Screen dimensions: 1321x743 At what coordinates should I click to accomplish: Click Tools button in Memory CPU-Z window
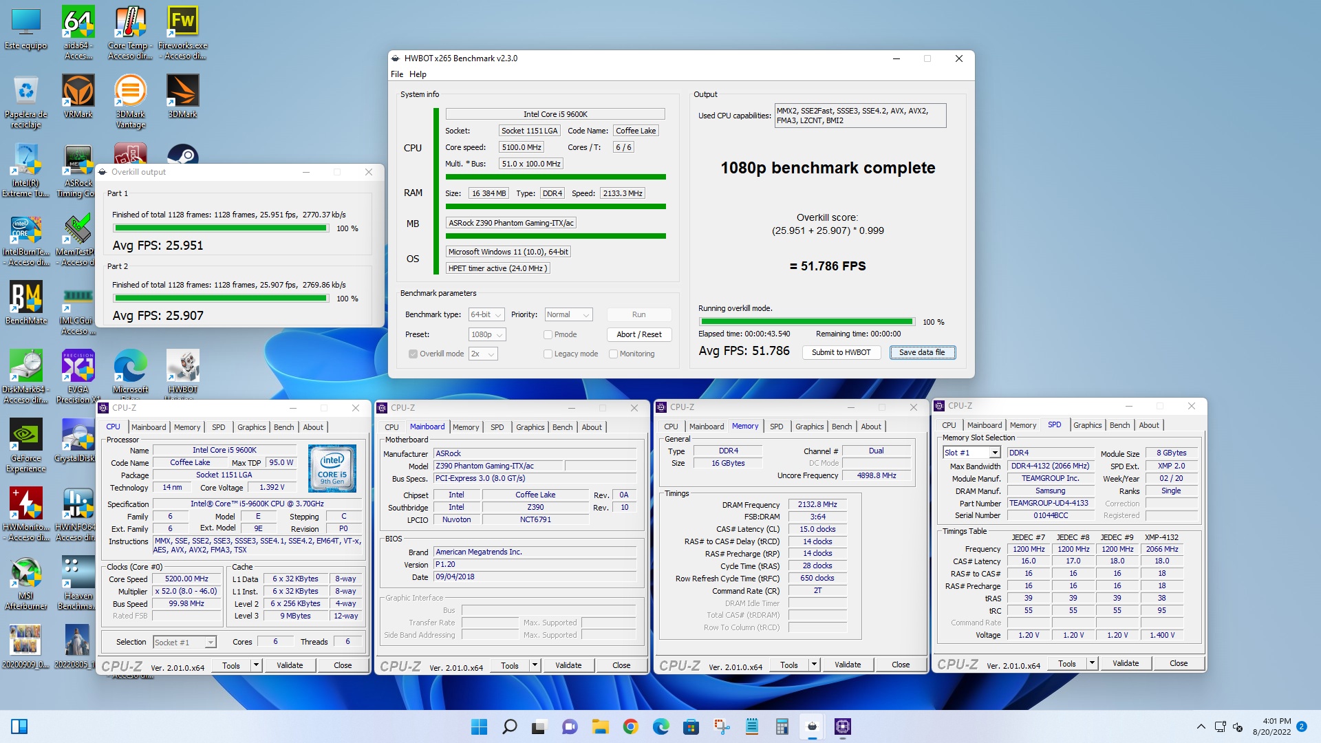click(x=788, y=665)
